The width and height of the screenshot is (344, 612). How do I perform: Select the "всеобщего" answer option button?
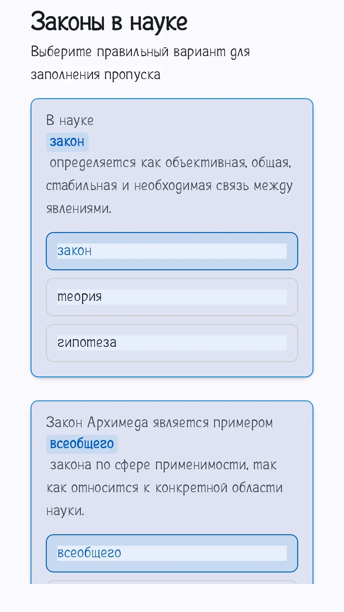pyautogui.click(x=172, y=553)
